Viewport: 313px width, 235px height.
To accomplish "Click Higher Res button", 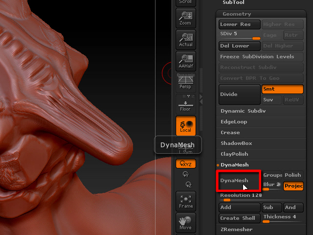I will coord(283,24).
